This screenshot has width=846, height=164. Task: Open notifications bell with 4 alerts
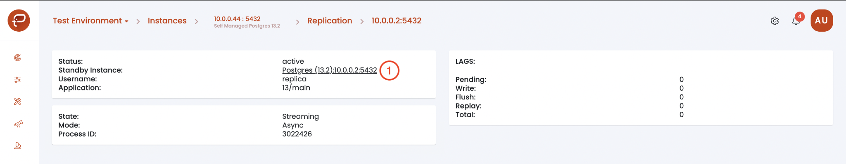coord(796,21)
